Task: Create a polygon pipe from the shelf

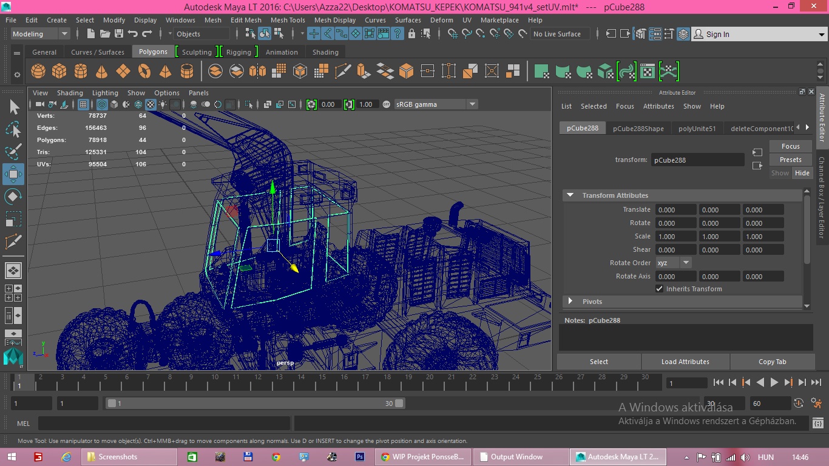Action: 187,72
